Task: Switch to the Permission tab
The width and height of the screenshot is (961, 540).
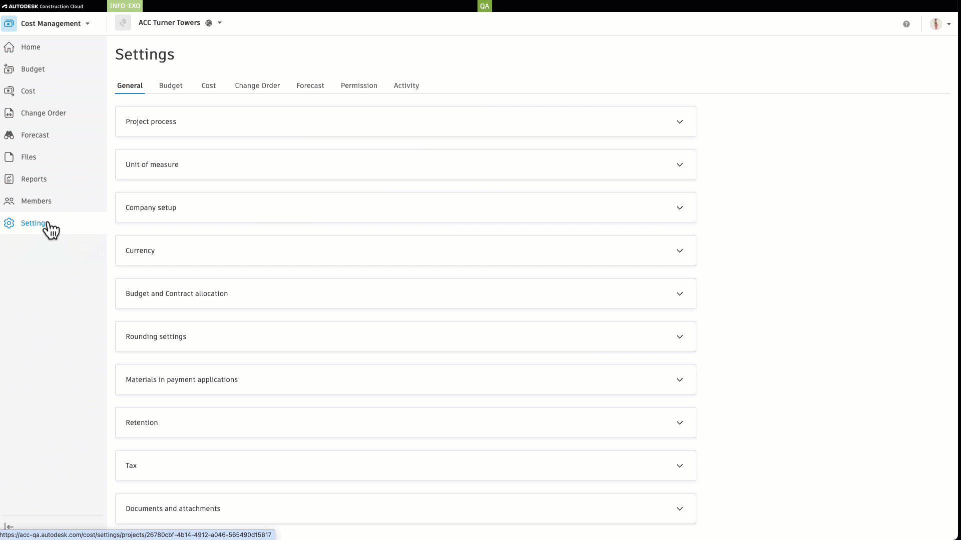Action: pyautogui.click(x=359, y=85)
